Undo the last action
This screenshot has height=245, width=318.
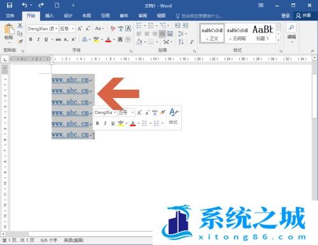point(25,5)
